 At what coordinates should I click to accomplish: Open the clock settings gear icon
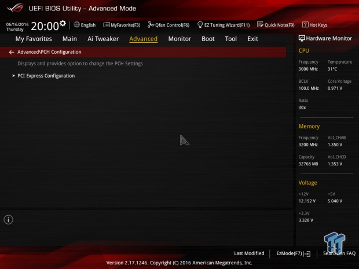pyautogui.click(x=63, y=23)
